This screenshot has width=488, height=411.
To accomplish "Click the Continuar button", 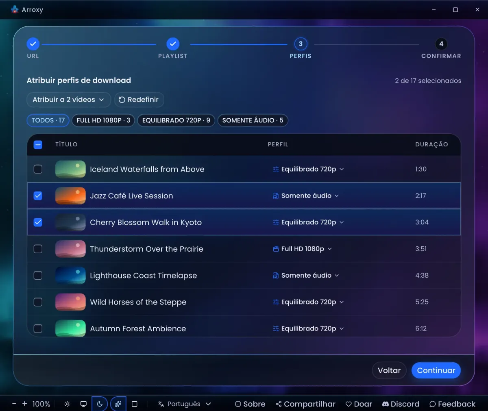I will pos(436,370).
